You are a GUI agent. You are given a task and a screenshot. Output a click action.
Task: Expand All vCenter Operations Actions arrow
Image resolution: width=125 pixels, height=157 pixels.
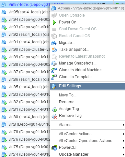tap(123, 141)
